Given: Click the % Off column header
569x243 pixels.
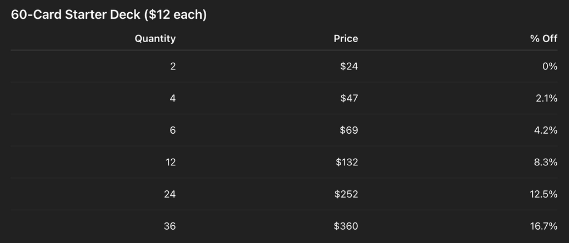Looking at the screenshot, I should pyautogui.click(x=543, y=39).
